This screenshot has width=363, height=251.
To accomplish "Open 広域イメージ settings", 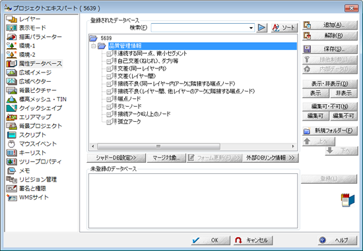I will [x=29, y=72].
